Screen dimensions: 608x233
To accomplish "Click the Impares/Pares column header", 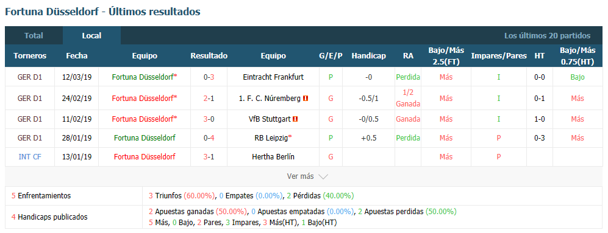I will 499,56.
